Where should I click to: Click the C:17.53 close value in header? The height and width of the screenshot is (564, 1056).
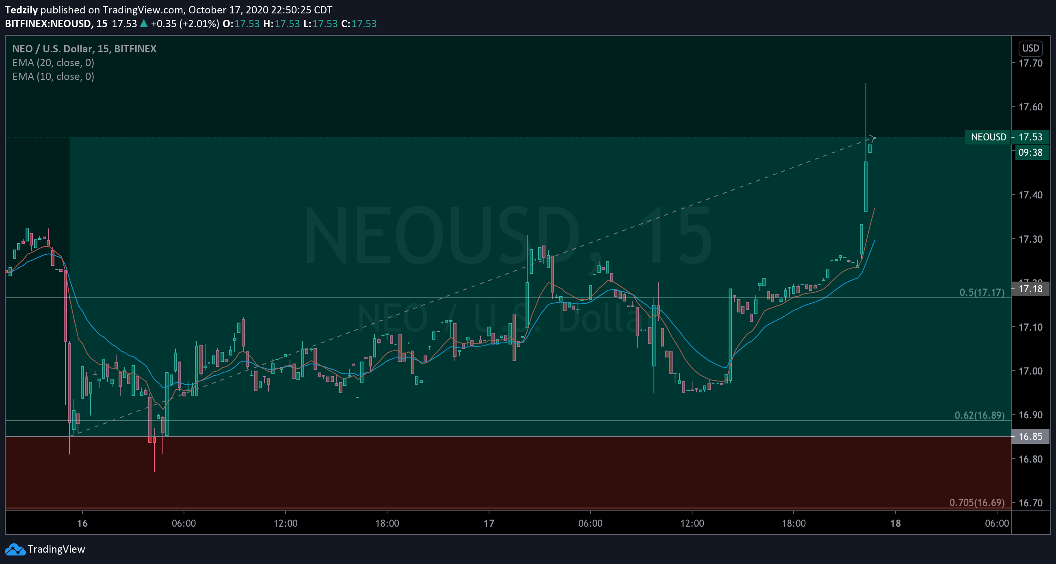click(x=359, y=24)
